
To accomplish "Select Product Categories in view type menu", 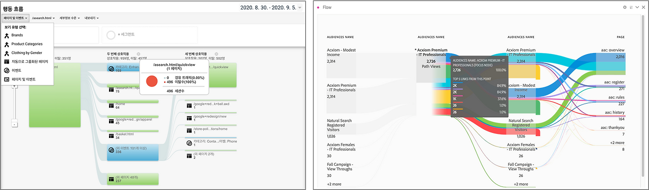I will pyautogui.click(x=27, y=44).
